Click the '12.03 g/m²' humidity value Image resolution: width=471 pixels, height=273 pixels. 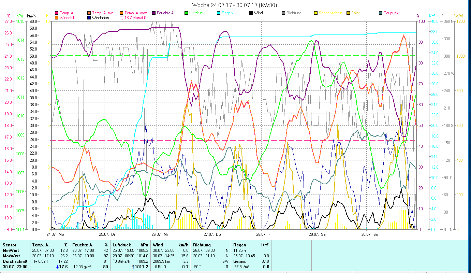point(82,267)
